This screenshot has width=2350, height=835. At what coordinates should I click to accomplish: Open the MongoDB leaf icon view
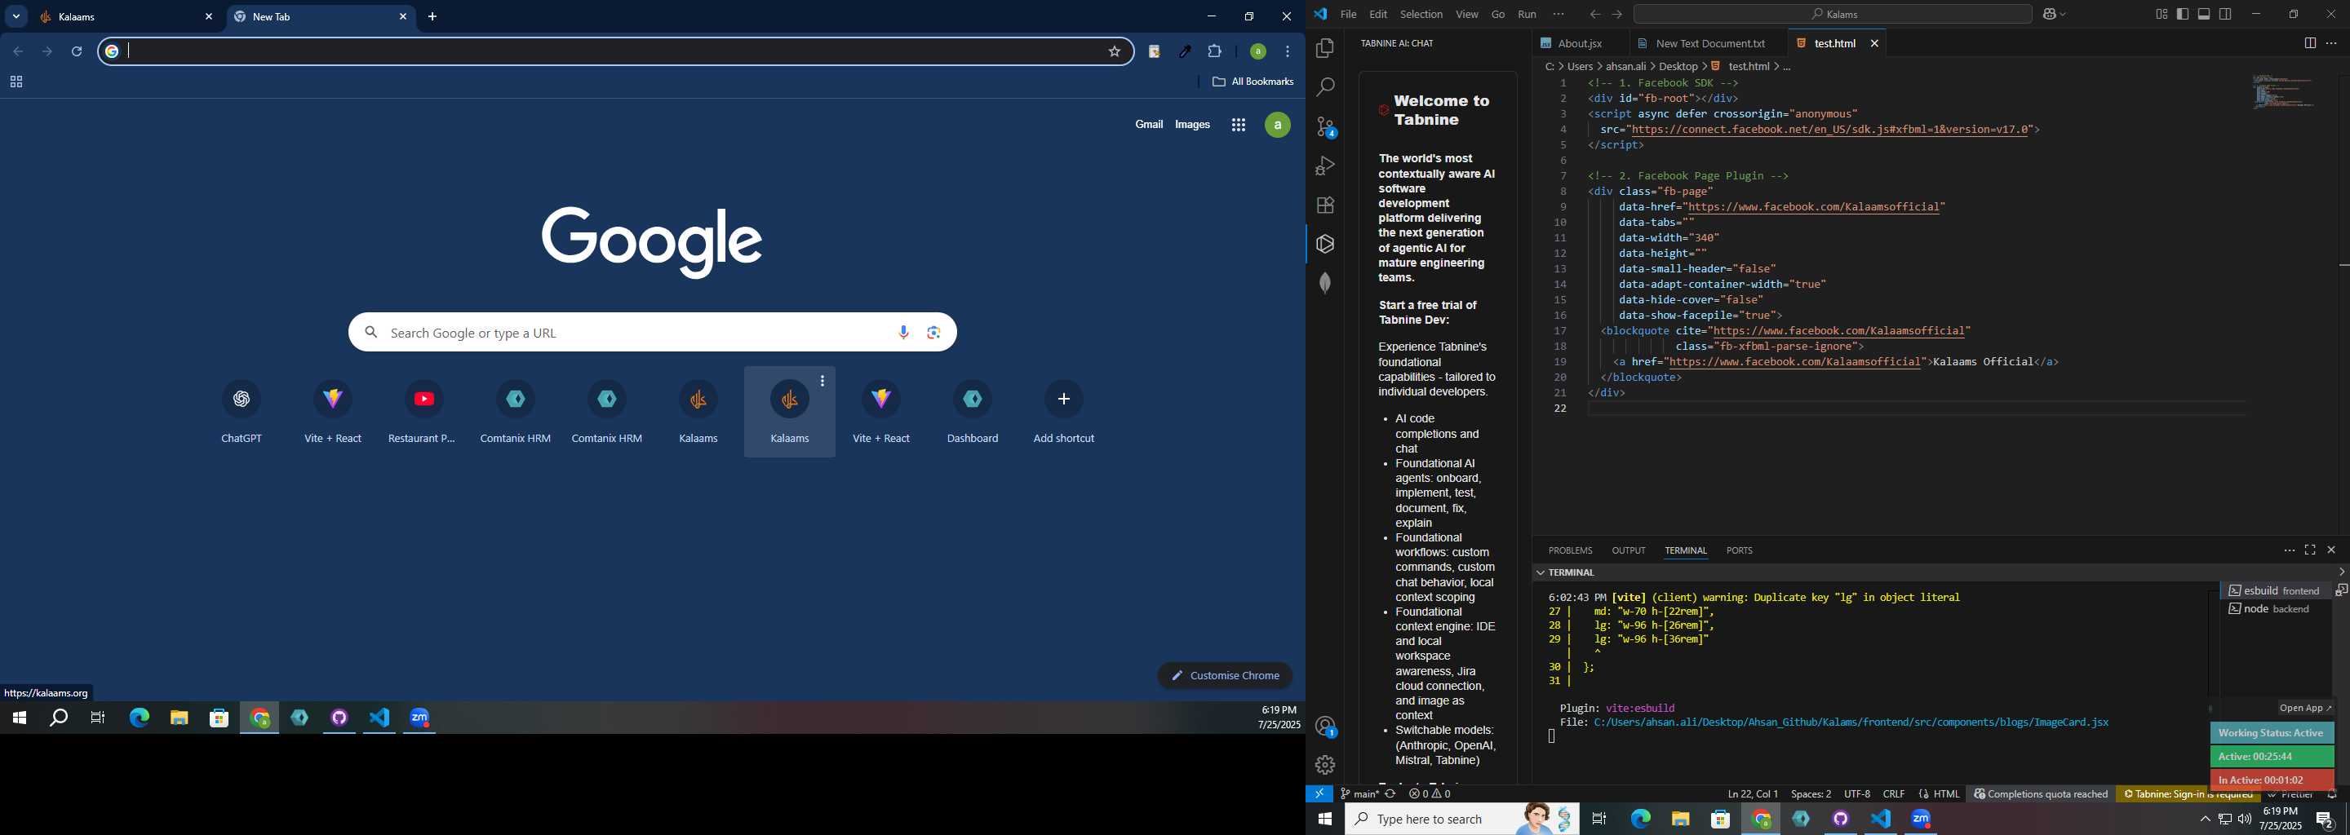[x=1324, y=284]
